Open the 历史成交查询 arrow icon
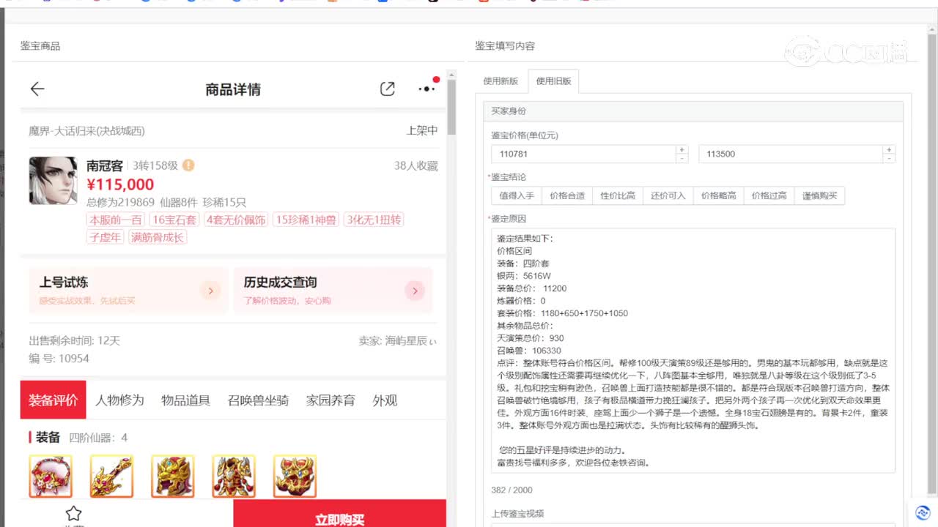 (x=415, y=291)
